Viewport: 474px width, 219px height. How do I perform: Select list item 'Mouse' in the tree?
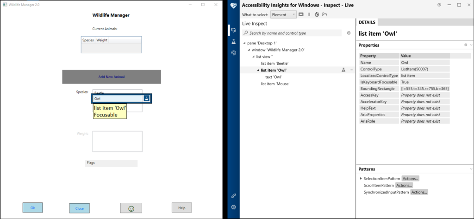[x=275, y=84]
